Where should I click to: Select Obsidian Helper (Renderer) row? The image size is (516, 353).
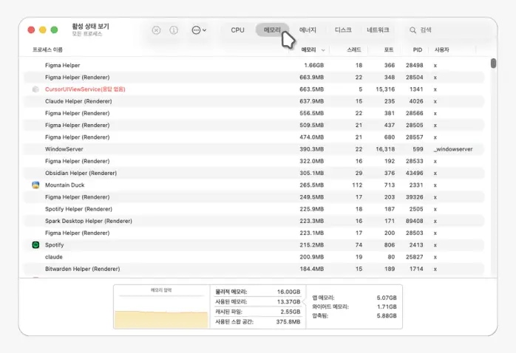[x=254, y=173]
